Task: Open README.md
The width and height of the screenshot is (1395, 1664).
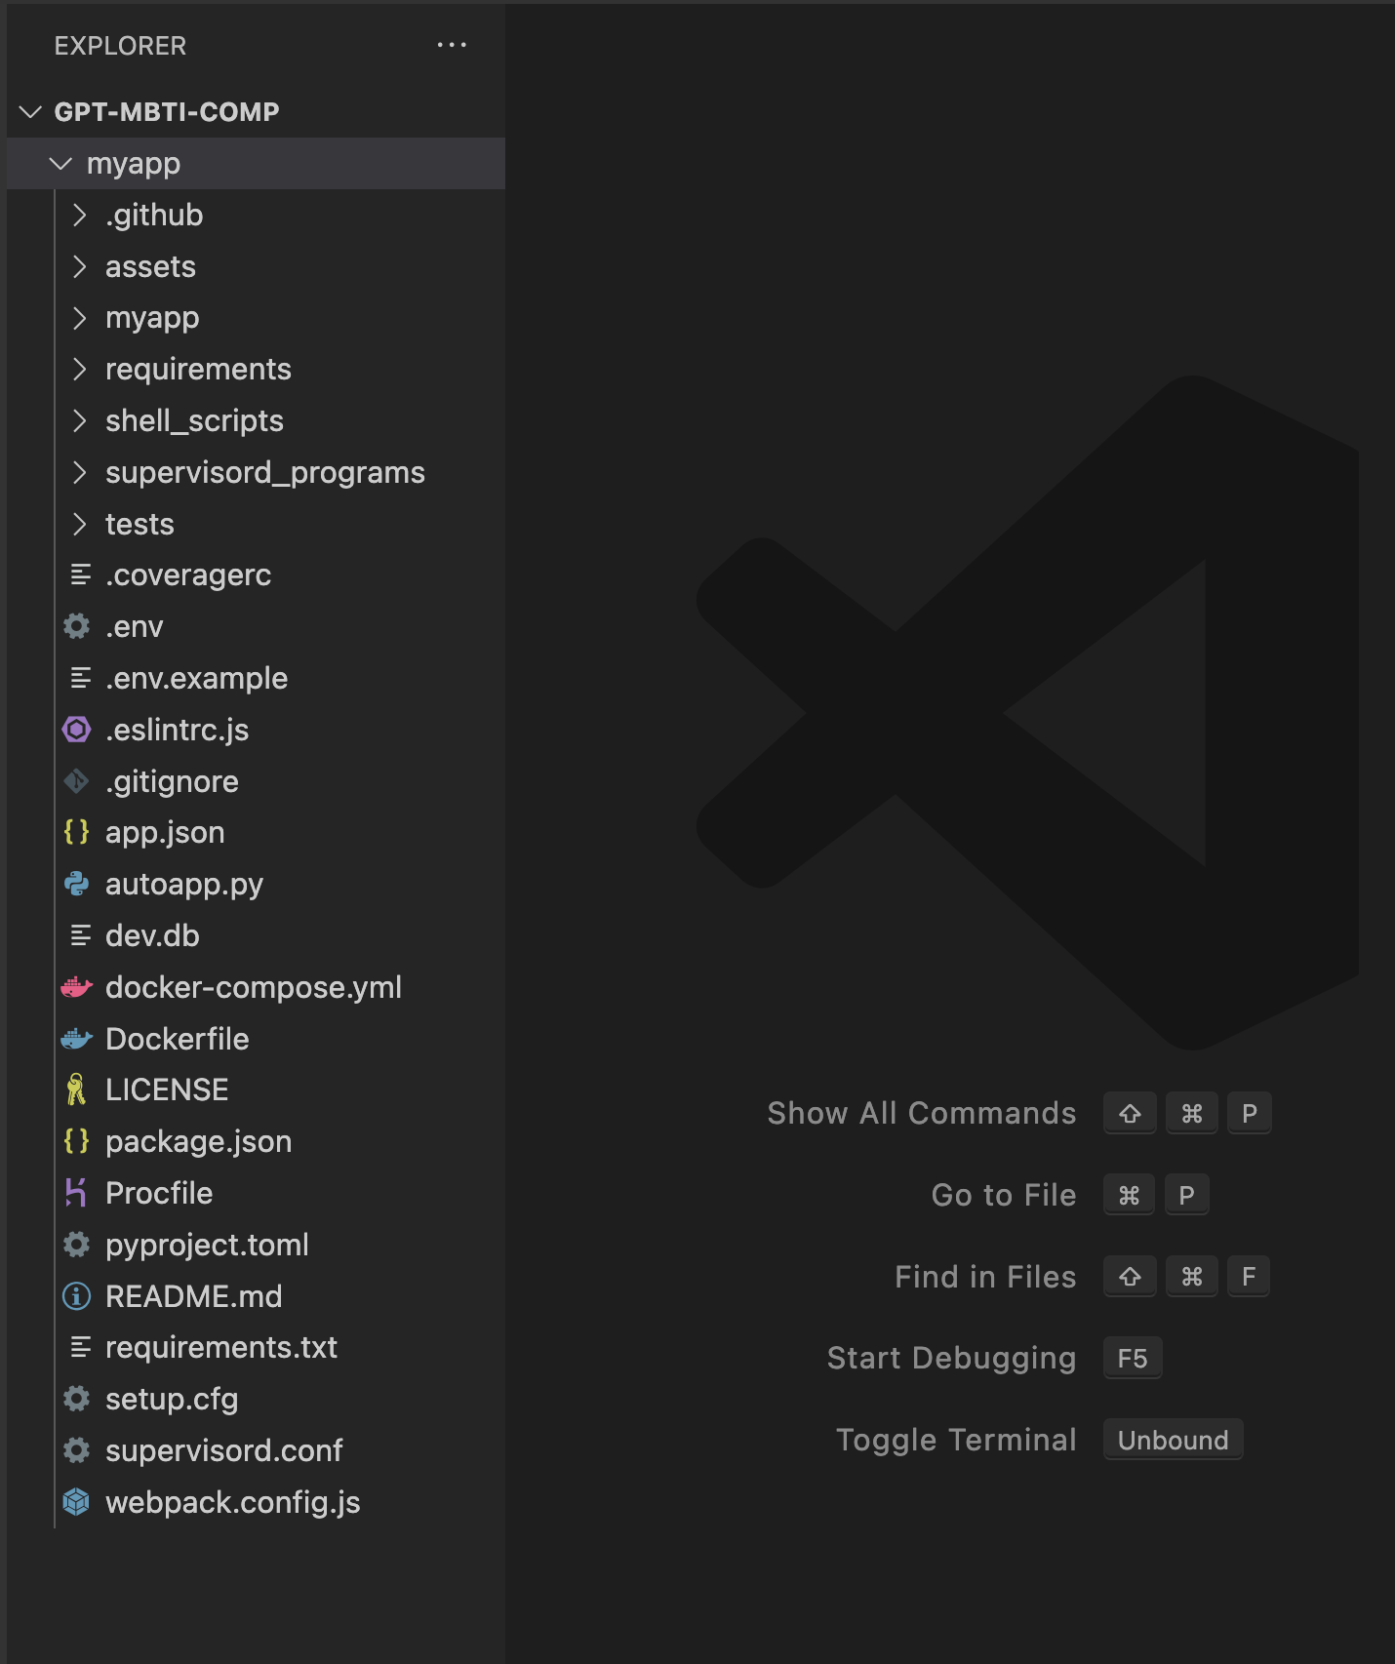Action: coord(256,1296)
